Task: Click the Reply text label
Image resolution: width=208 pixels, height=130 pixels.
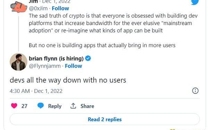Action: (x=55, y=106)
